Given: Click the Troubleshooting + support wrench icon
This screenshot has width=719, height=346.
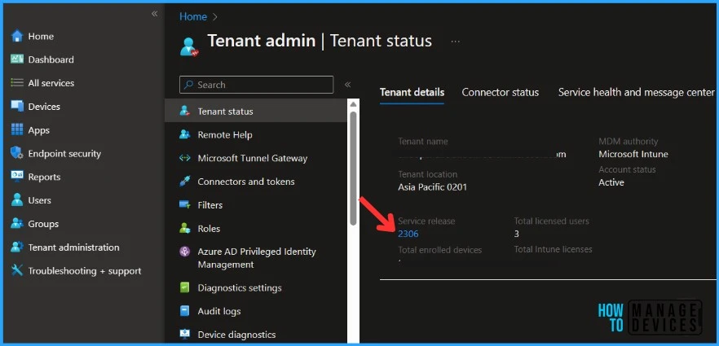Looking at the screenshot, I should click(17, 270).
